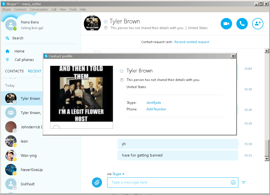The width and height of the screenshot is (270, 195).
Task: Click the Call phones dialpad icon
Action: (7, 60)
